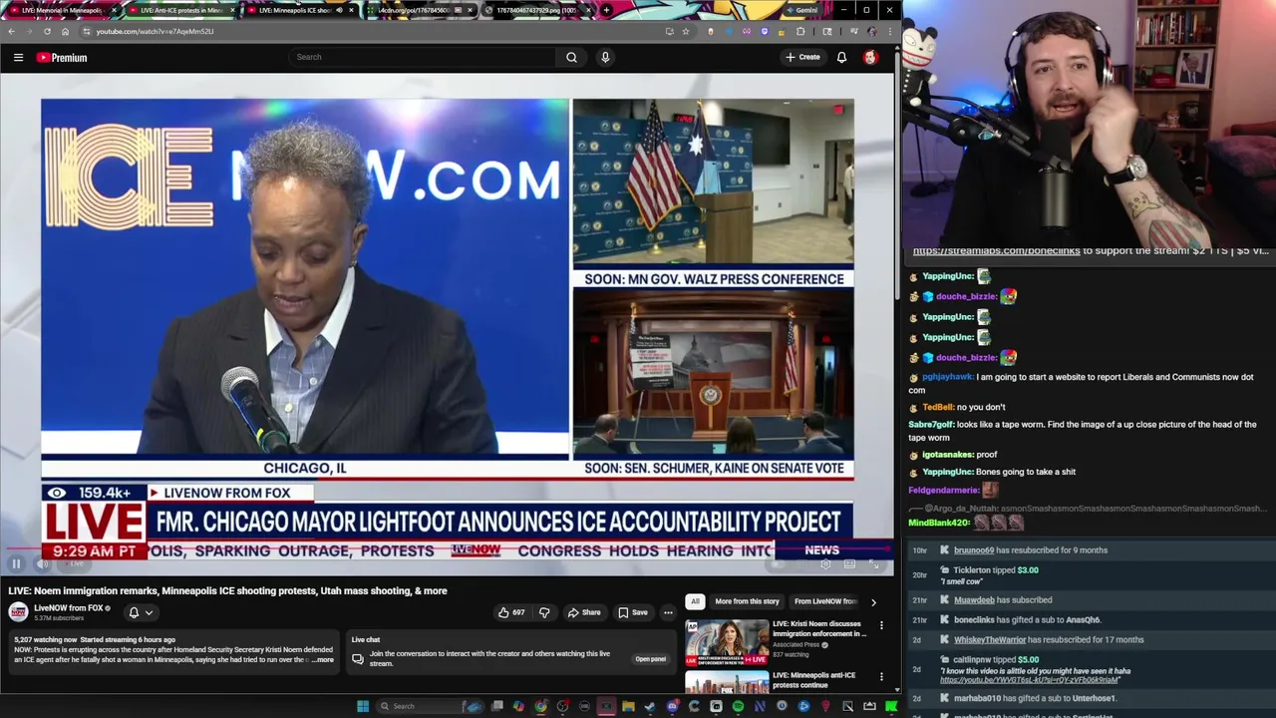Screen dimensions: 1276x718
Task: Click bruunoo69 resubscribed event username
Action: click(x=974, y=550)
